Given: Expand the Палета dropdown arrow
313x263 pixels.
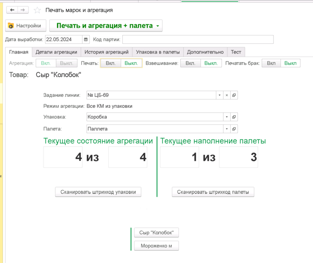Looking at the screenshot, I should coord(227,129).
